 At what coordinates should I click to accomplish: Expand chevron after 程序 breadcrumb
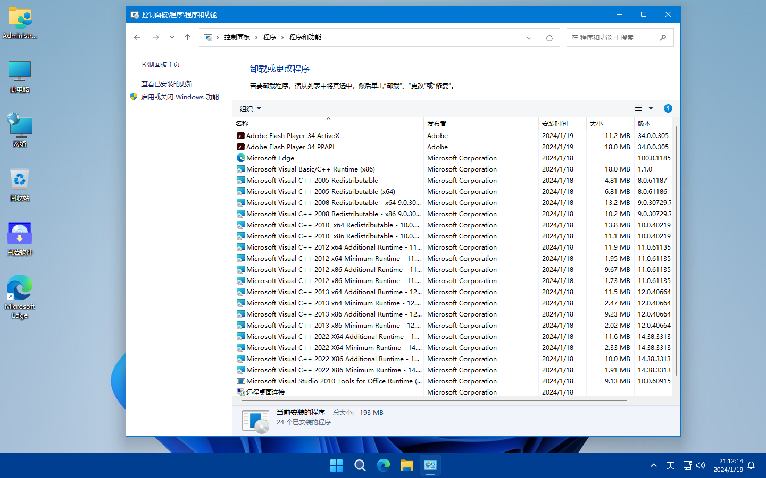coord(282,37)
